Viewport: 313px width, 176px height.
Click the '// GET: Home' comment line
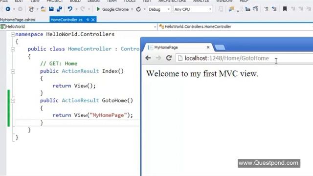pos(59,64)
